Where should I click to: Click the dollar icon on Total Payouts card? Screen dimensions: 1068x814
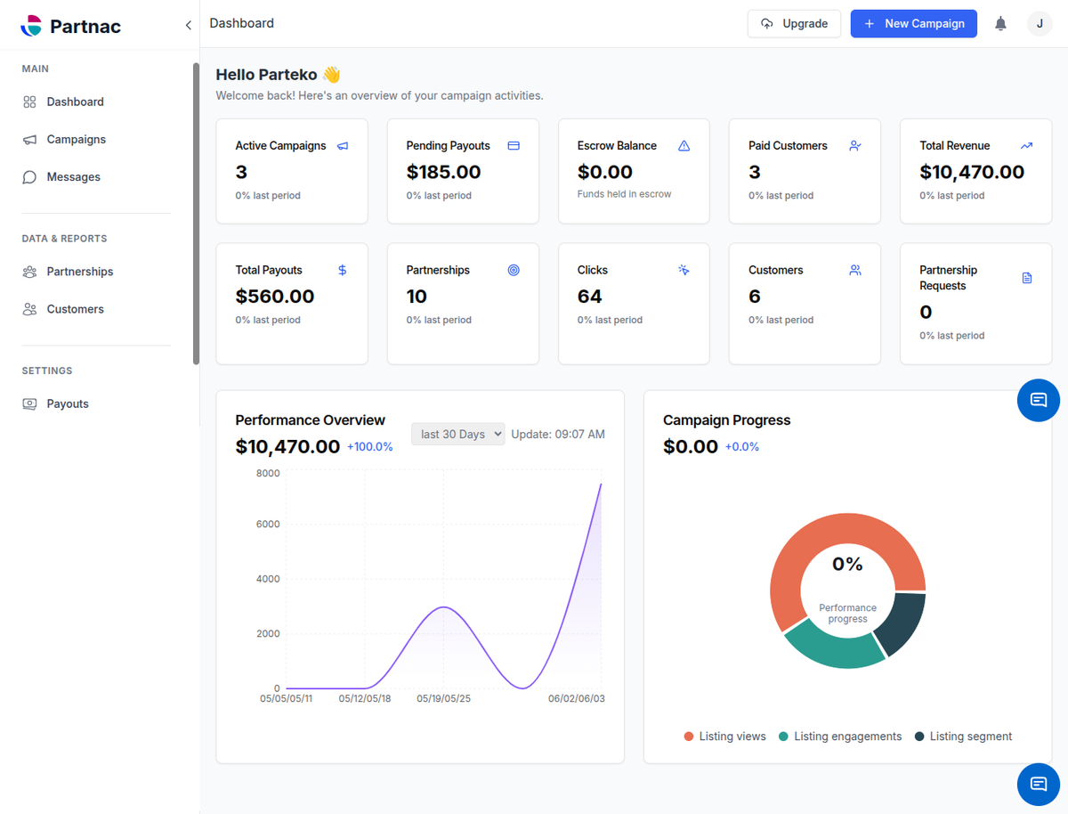343,270
